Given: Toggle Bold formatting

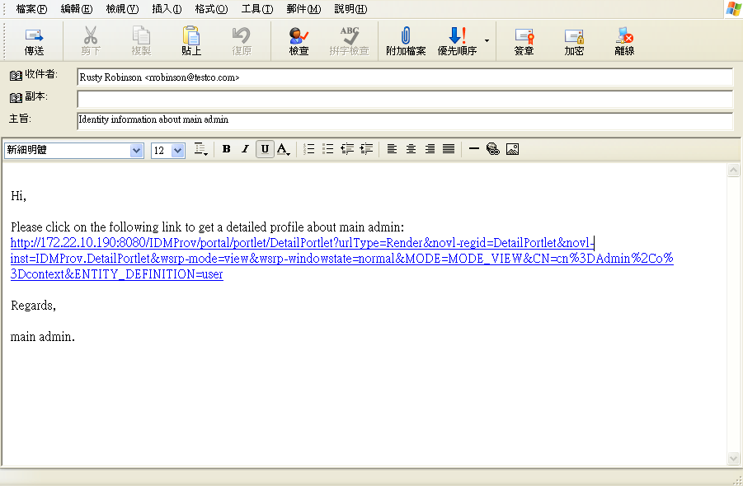Looking at the screenshot, I should (227, 149).
